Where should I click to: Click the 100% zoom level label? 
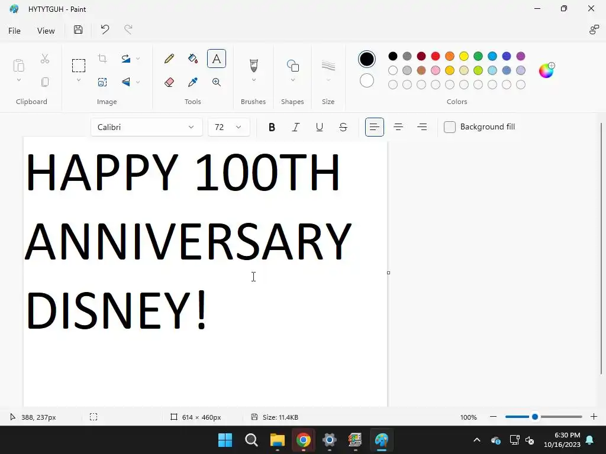tap(469, 417)
